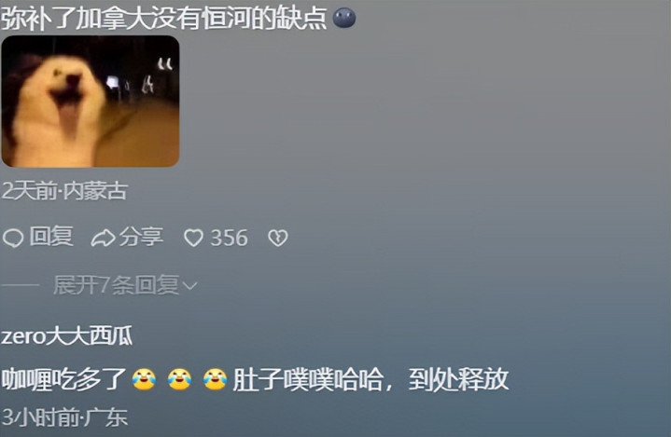Click the dark face emoji after 缺点
The height and width of the screenshot is (437, 671).
click(x=344, y=18)
